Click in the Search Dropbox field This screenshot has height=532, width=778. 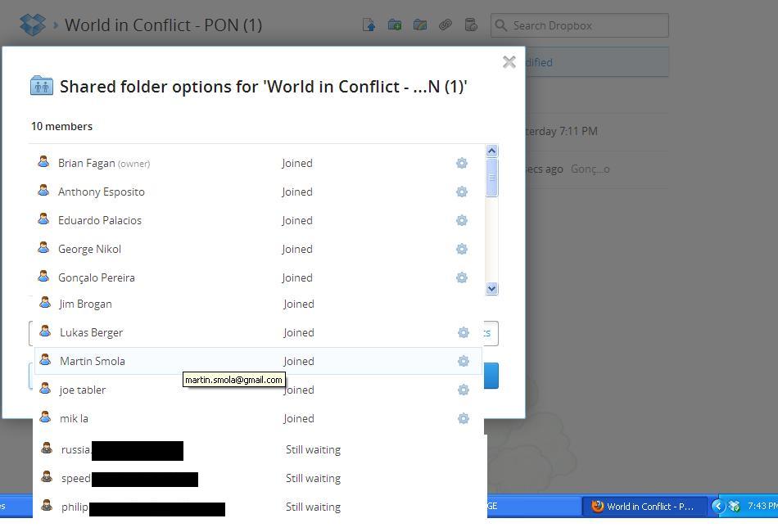[x=586, y=25]
